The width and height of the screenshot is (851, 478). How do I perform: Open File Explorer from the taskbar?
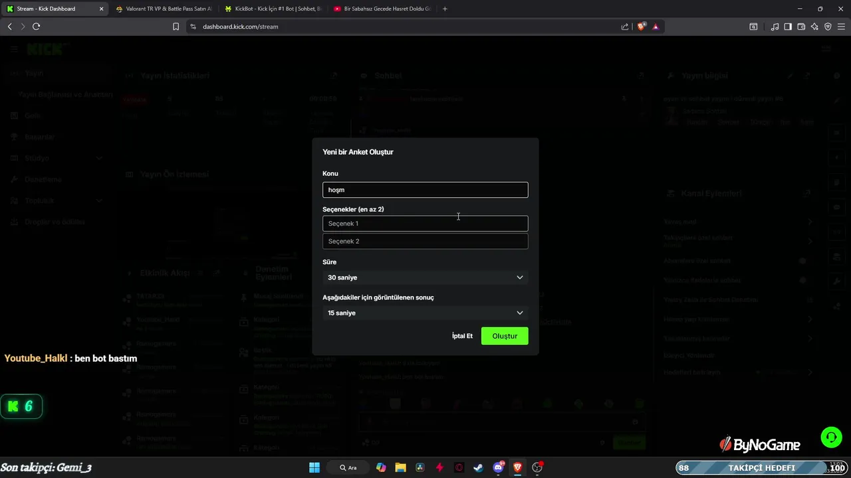(x=400, y=467)
